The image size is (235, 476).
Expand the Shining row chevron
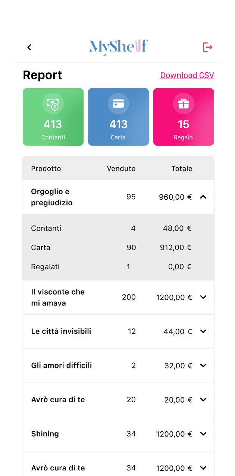click(x=203, y=434)
